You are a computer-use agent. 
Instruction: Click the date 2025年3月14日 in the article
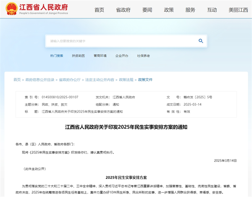tap(225, 160)
